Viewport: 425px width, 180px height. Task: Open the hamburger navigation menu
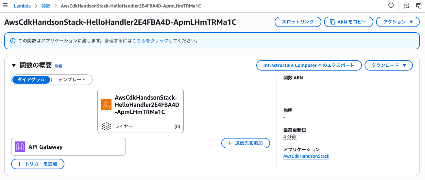click(5, 6)
